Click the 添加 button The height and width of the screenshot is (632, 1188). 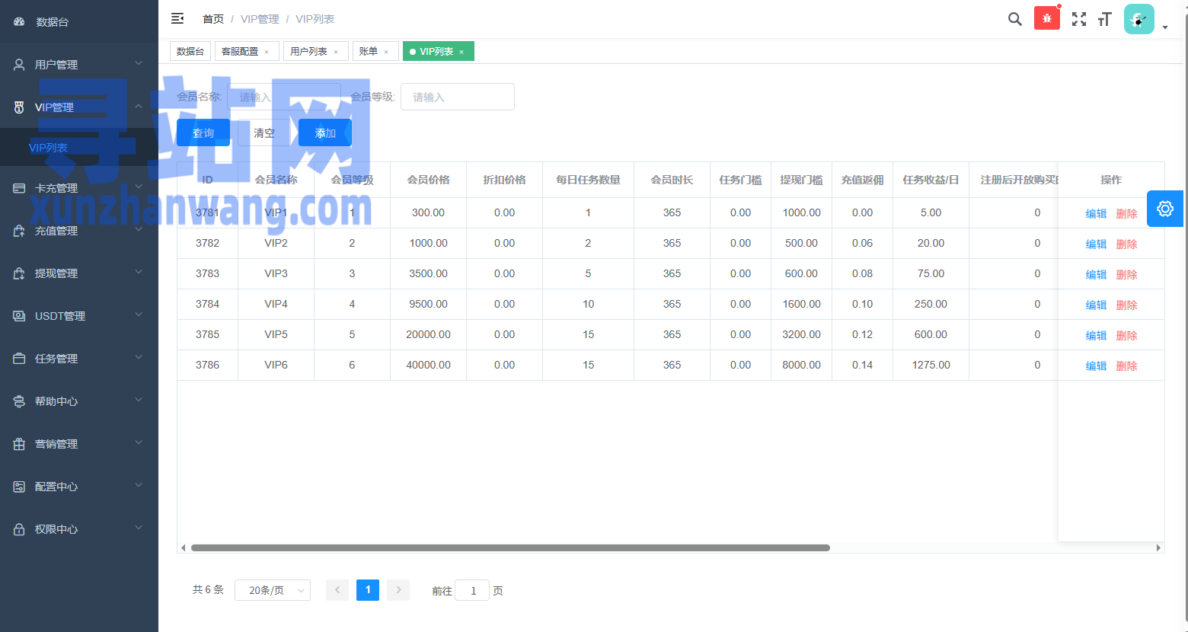[325, 132]
